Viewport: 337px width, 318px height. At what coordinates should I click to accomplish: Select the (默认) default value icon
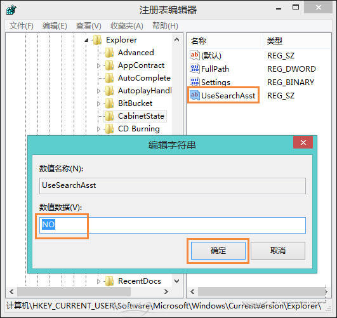coord(194,55)
